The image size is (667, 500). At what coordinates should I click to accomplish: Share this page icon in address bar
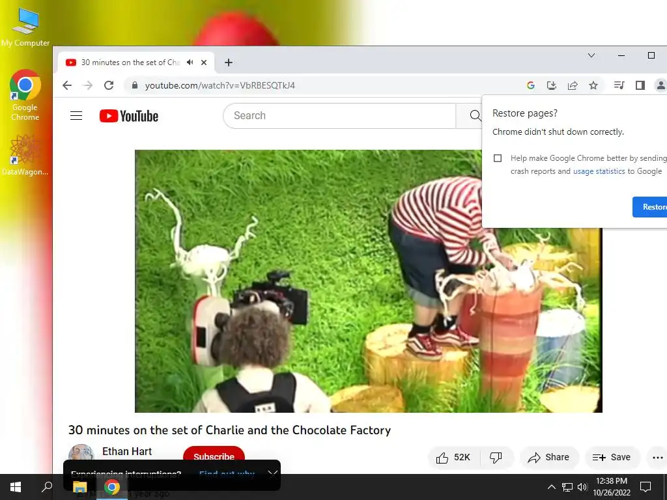573,85
